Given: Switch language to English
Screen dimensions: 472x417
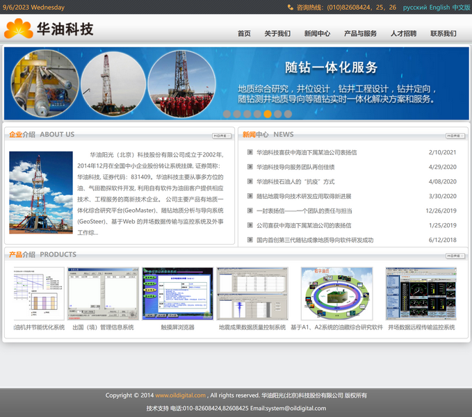Looking at the screenshot, I should pyautogui.click(x=439, y=7).
